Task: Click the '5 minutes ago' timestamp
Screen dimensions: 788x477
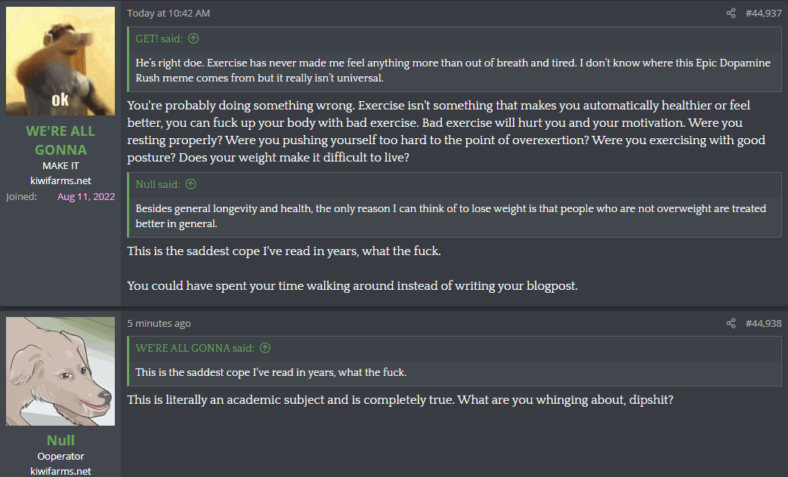Action: click(x=159, y=323)
